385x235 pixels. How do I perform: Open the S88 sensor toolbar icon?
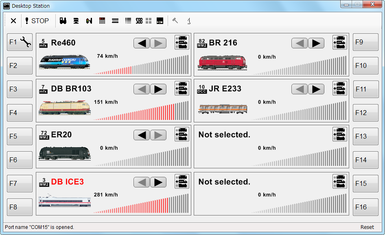tap(139, 21)
